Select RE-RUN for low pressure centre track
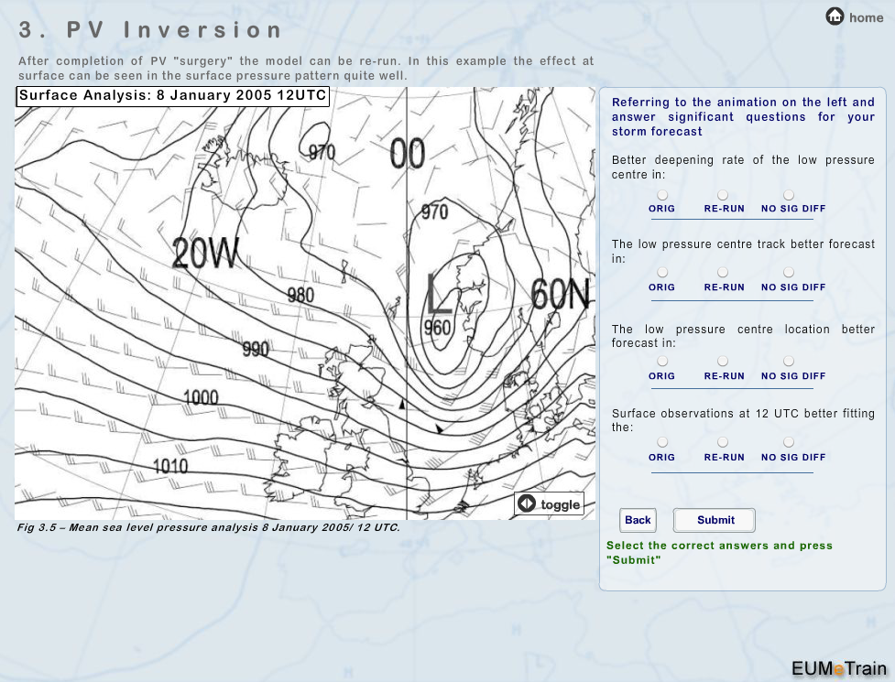 723,273
